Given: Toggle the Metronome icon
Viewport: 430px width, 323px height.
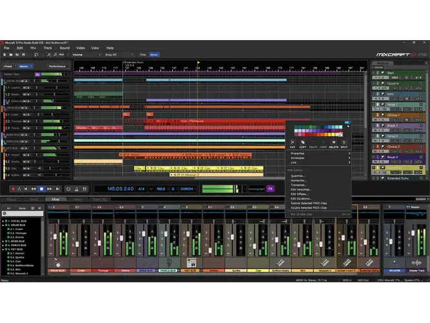Looking at the screenshot, I should [x=77, y=189].
